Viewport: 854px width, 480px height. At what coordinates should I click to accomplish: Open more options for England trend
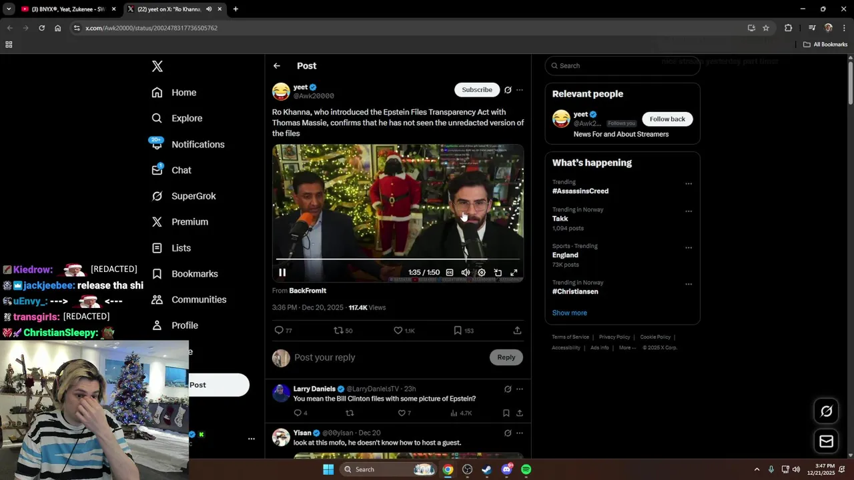(689, 248)
